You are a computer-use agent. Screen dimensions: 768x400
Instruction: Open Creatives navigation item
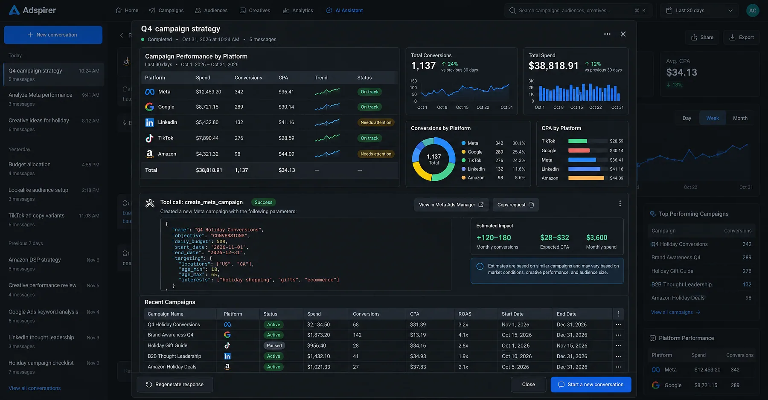click(255, 11)
